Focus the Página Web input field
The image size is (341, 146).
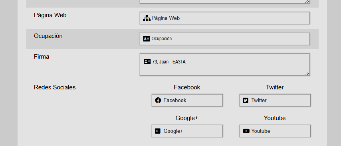point(225,18)
